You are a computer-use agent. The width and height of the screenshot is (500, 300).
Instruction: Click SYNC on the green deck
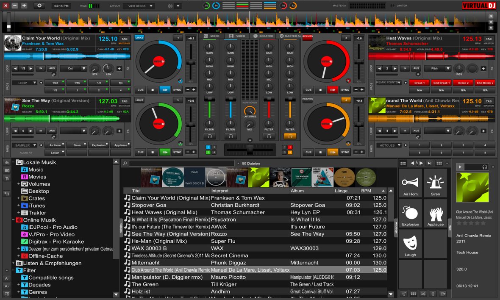point(177,152)
